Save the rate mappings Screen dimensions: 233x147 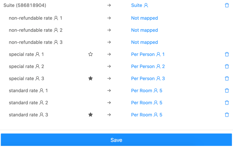pyautogui.click(x=116, y=140)
